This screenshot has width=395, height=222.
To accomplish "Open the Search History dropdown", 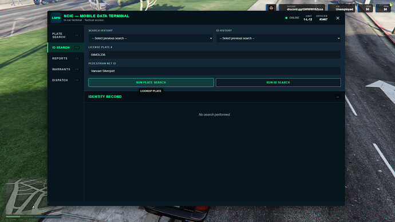I will 151,38.
